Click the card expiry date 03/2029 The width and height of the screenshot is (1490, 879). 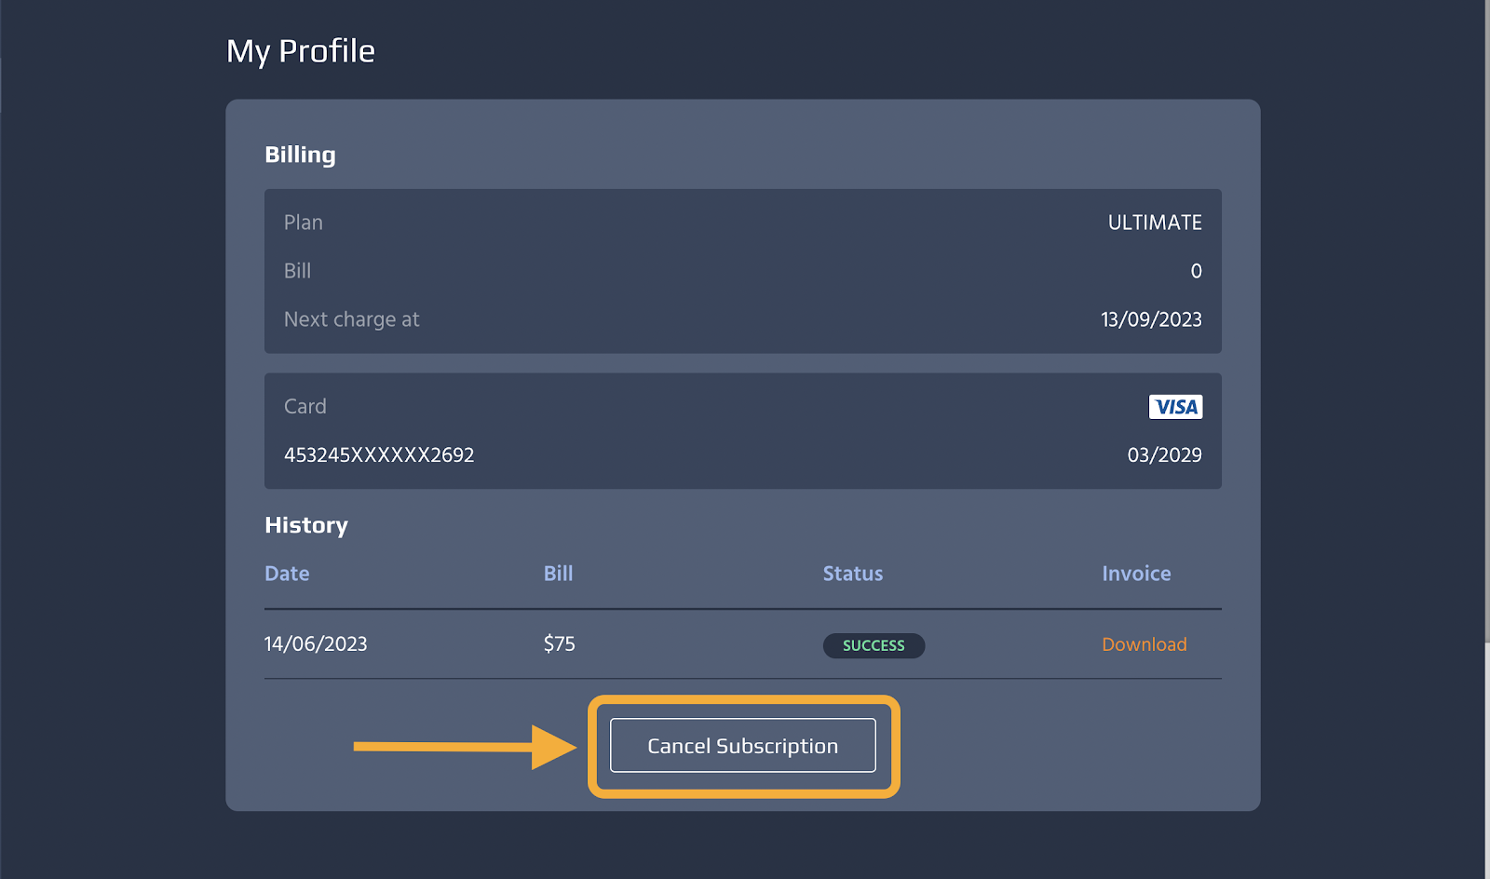pos(1164,455)
